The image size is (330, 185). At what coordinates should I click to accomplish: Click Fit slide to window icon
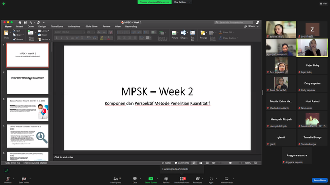click(x=255, y=163)
